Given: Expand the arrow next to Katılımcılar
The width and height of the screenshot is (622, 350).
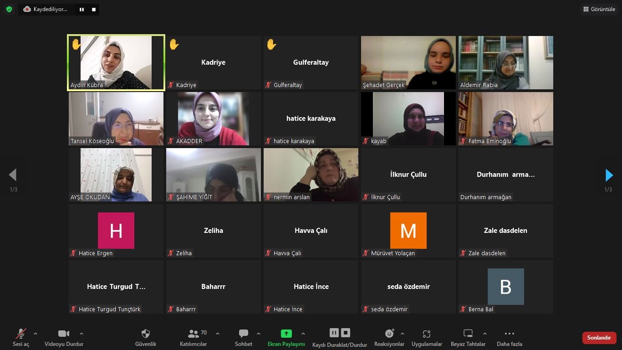Looking at the screenshot, I should [217, 334].
